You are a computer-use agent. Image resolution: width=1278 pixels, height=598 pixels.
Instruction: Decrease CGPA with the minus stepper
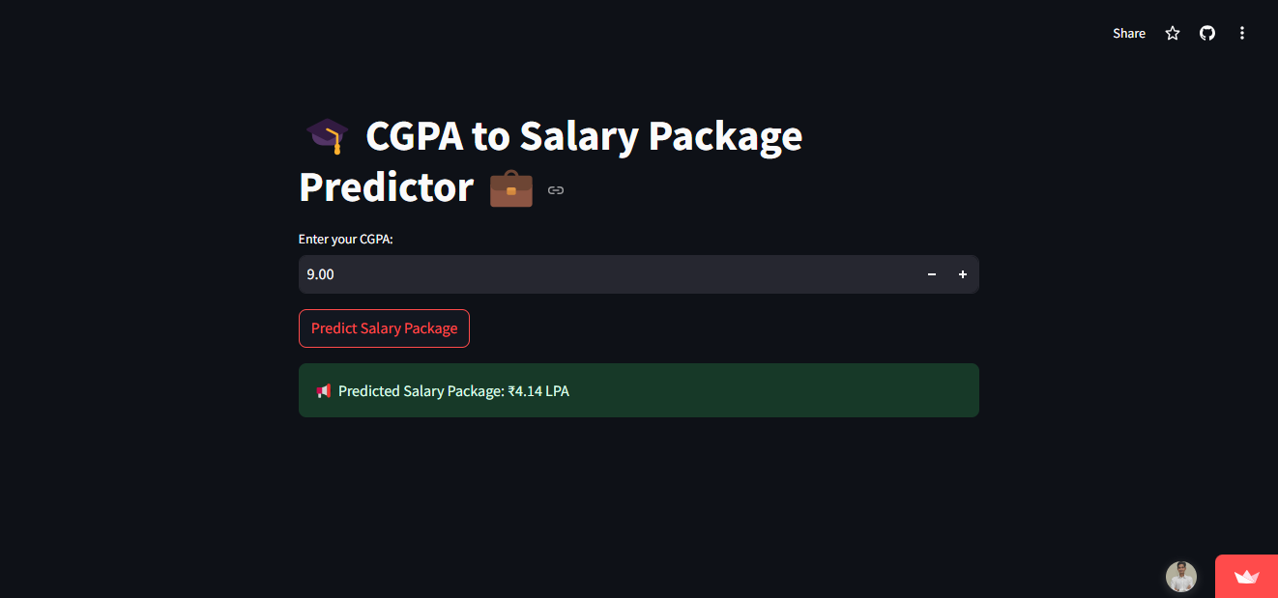click(932, 274)
